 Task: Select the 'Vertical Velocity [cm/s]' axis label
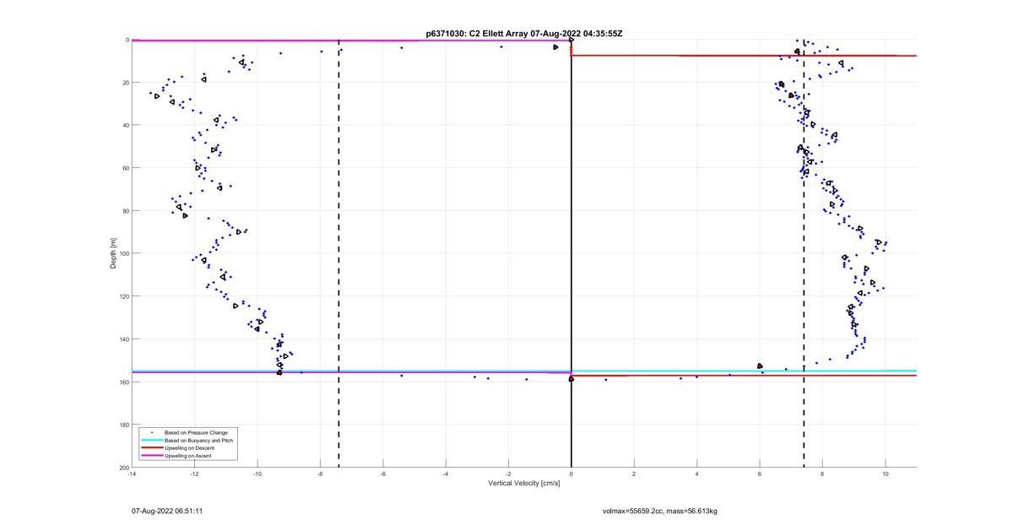pos(524,484)
